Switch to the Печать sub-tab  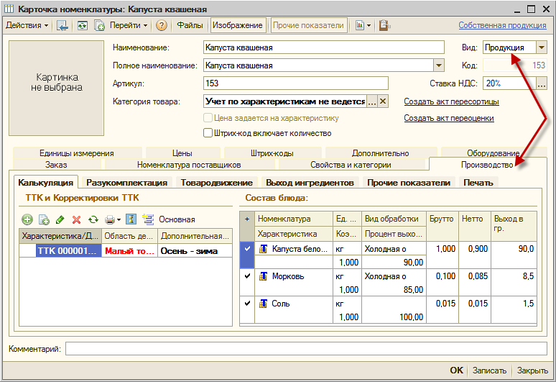click(478, 183)
